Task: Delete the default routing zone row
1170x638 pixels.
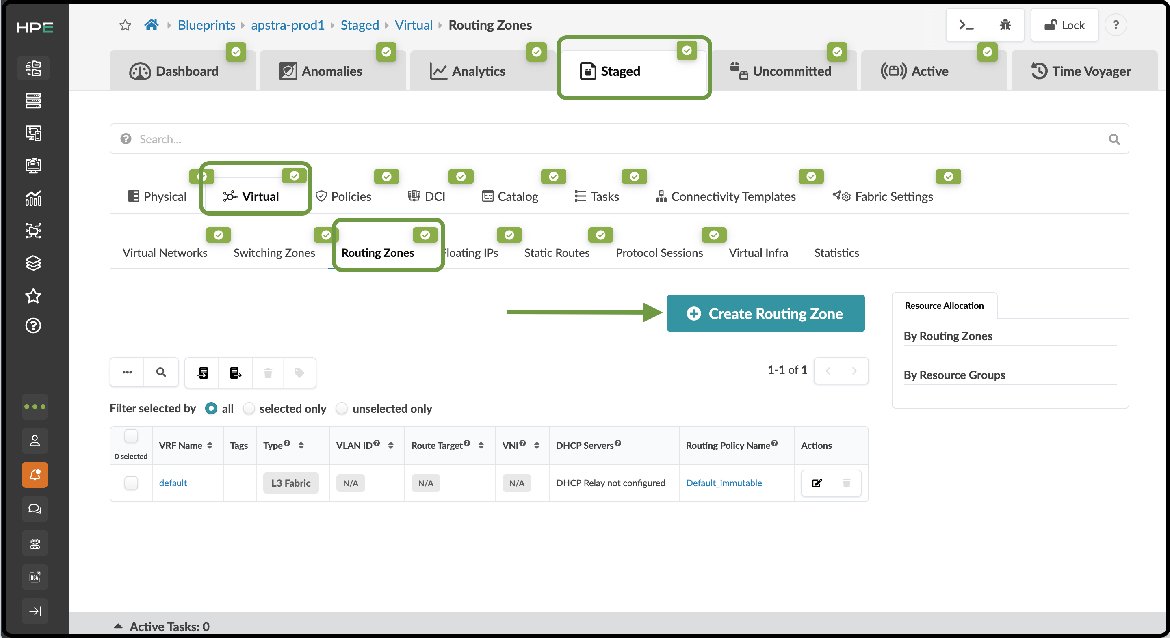Action: (847, 483)
